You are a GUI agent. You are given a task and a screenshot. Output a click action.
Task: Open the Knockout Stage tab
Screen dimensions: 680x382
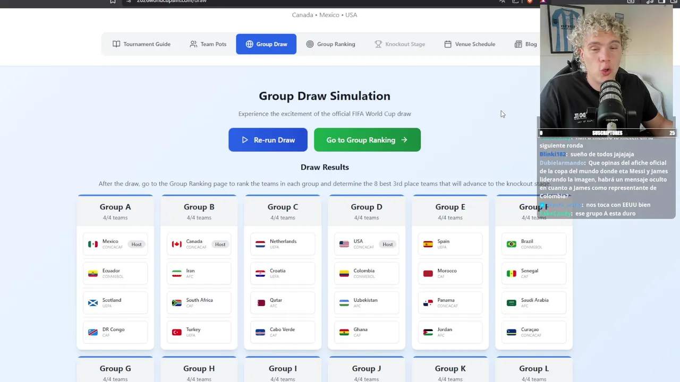point(399,44)
